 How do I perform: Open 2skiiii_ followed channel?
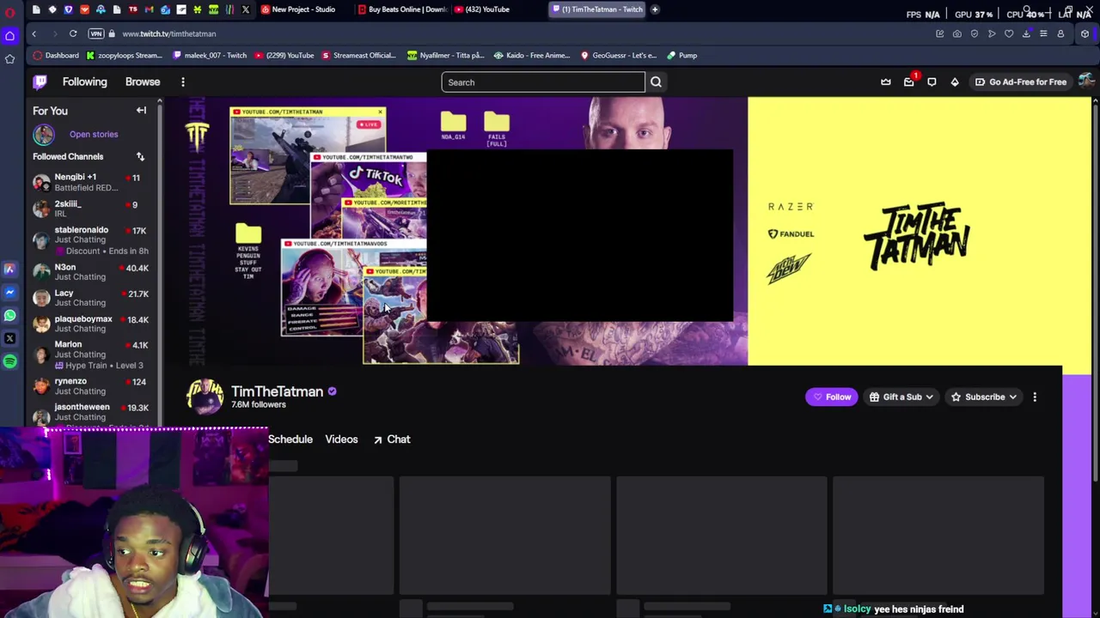click(x=90, y=209)
